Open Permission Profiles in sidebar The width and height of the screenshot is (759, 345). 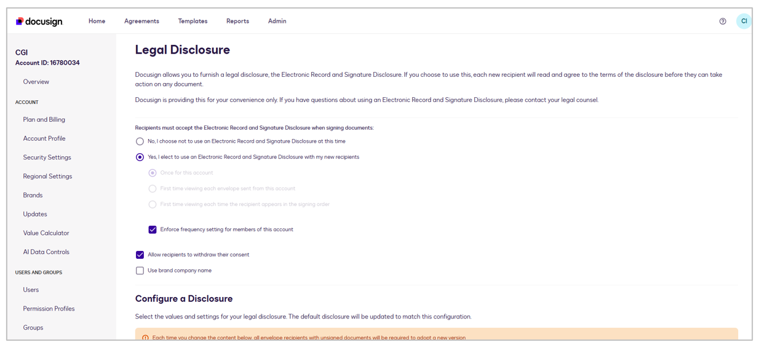[49, 309]
